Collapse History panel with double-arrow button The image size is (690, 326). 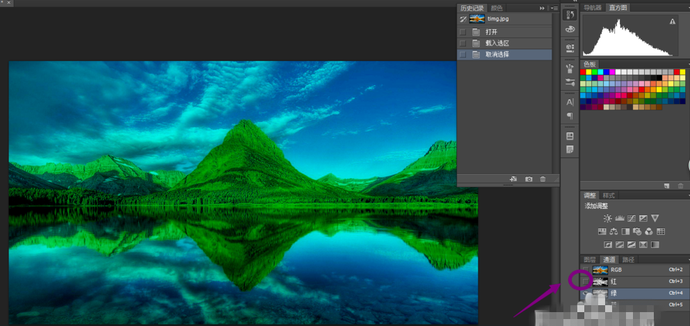pos(542,8)
